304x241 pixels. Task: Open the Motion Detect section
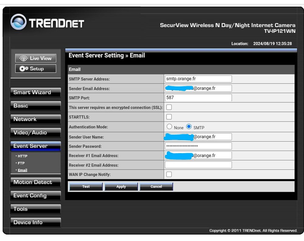36,182
